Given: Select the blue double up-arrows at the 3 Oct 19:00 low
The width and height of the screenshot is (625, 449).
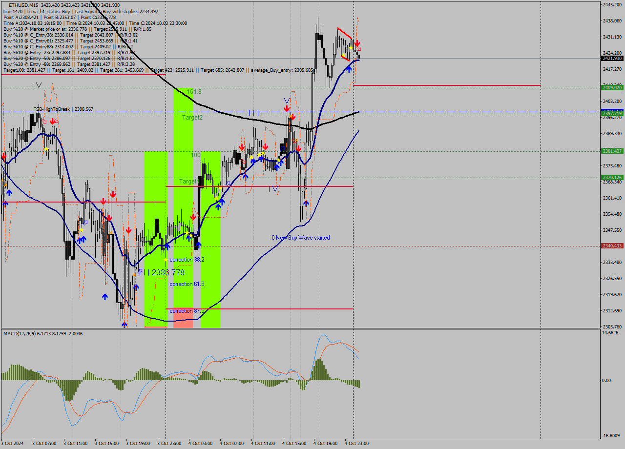Looking at the screenshot, I should 125,324.
